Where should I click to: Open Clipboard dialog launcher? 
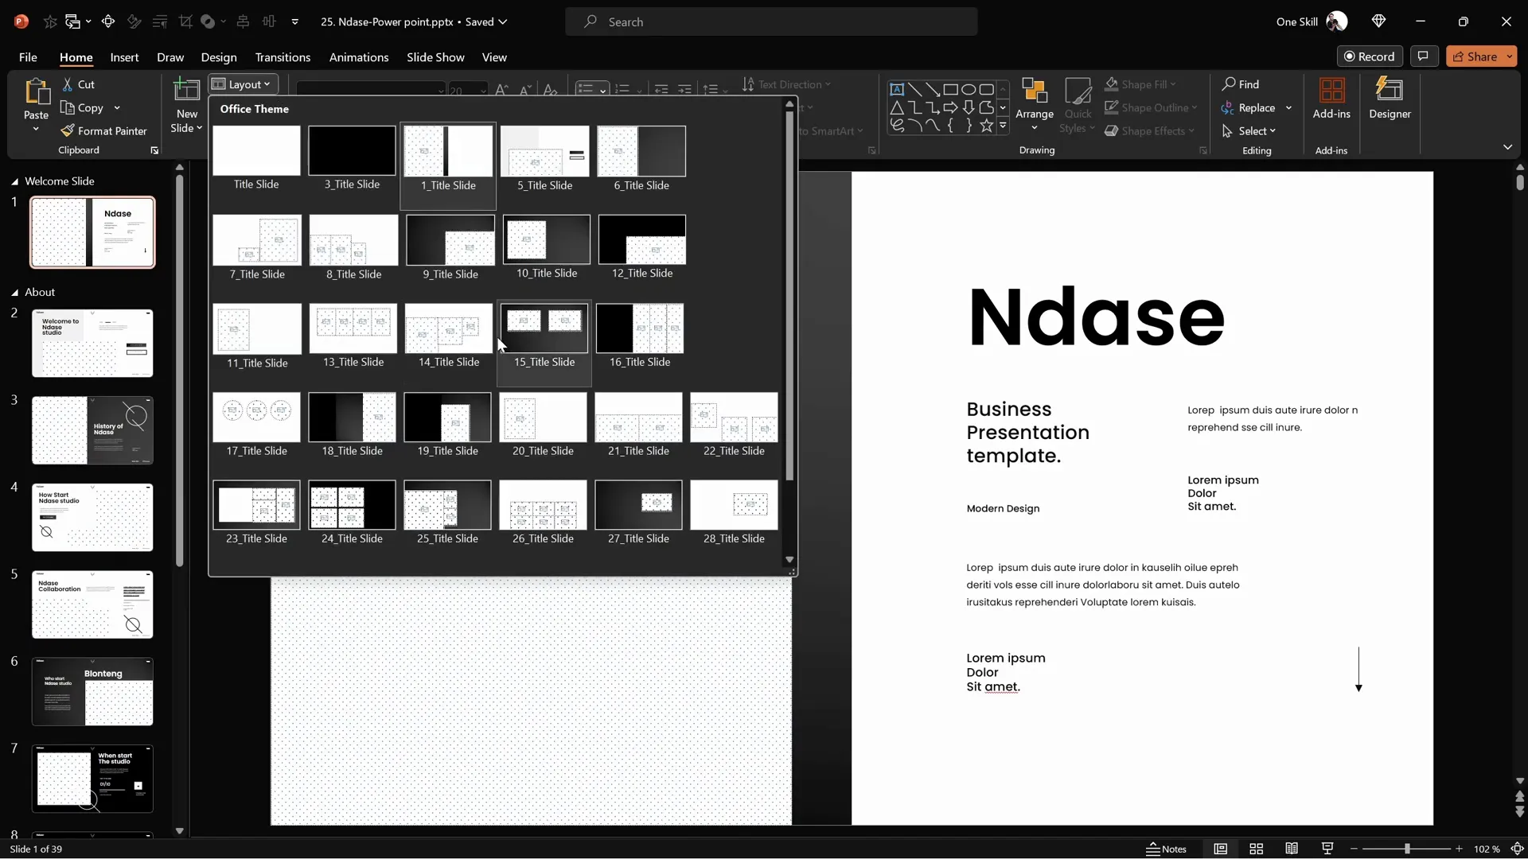click(x=154, y=150)
